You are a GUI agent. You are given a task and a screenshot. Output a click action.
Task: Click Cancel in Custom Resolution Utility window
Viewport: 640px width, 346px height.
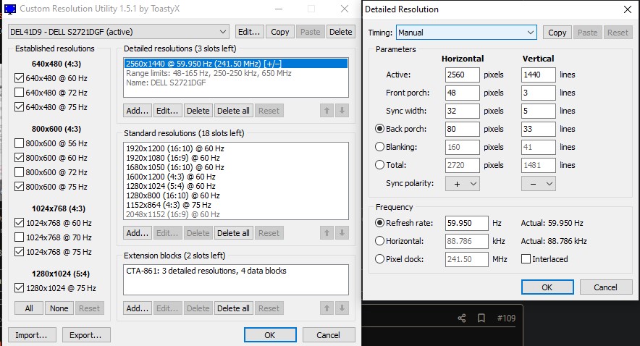[x=329, y=335]
